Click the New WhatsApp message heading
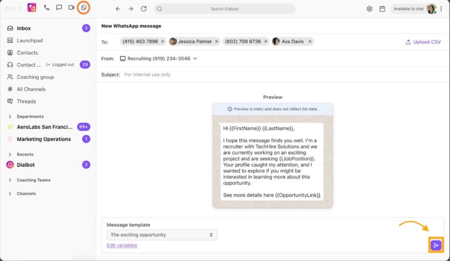450x261 pixels. tap(131, 26)
